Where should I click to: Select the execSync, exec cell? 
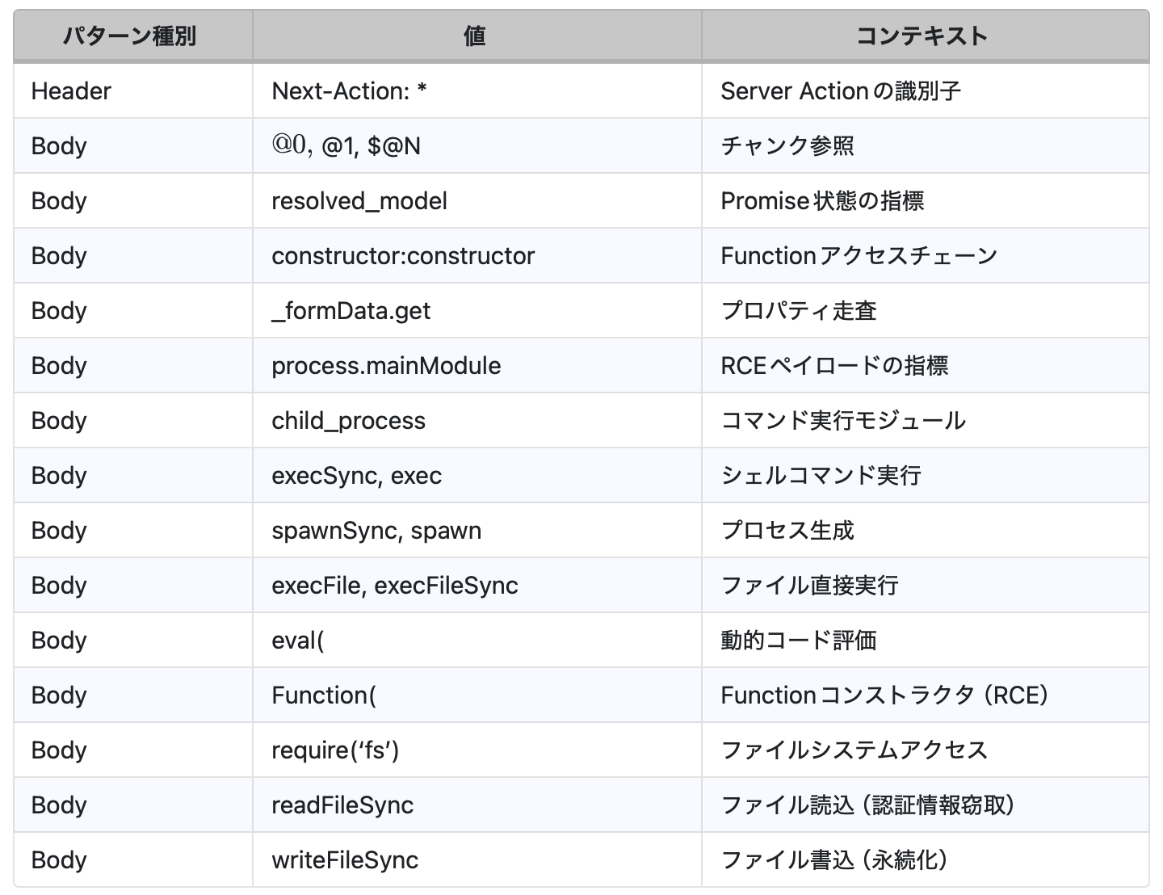pos(356,476)
